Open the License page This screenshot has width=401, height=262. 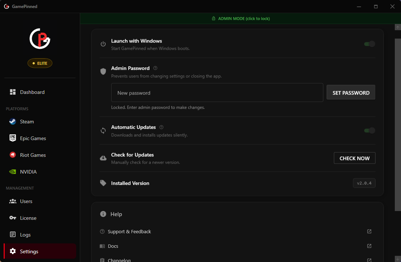(x=40, y=218)
